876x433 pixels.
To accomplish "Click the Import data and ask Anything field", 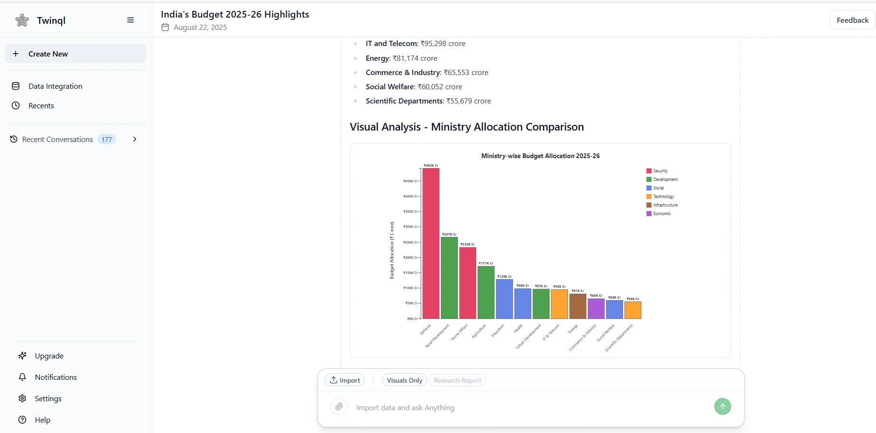I will click(475, 407).
